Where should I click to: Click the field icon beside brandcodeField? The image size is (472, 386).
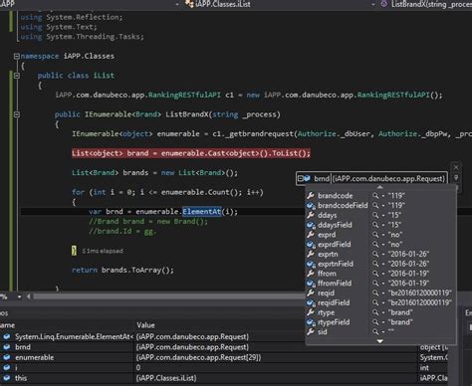311,205
